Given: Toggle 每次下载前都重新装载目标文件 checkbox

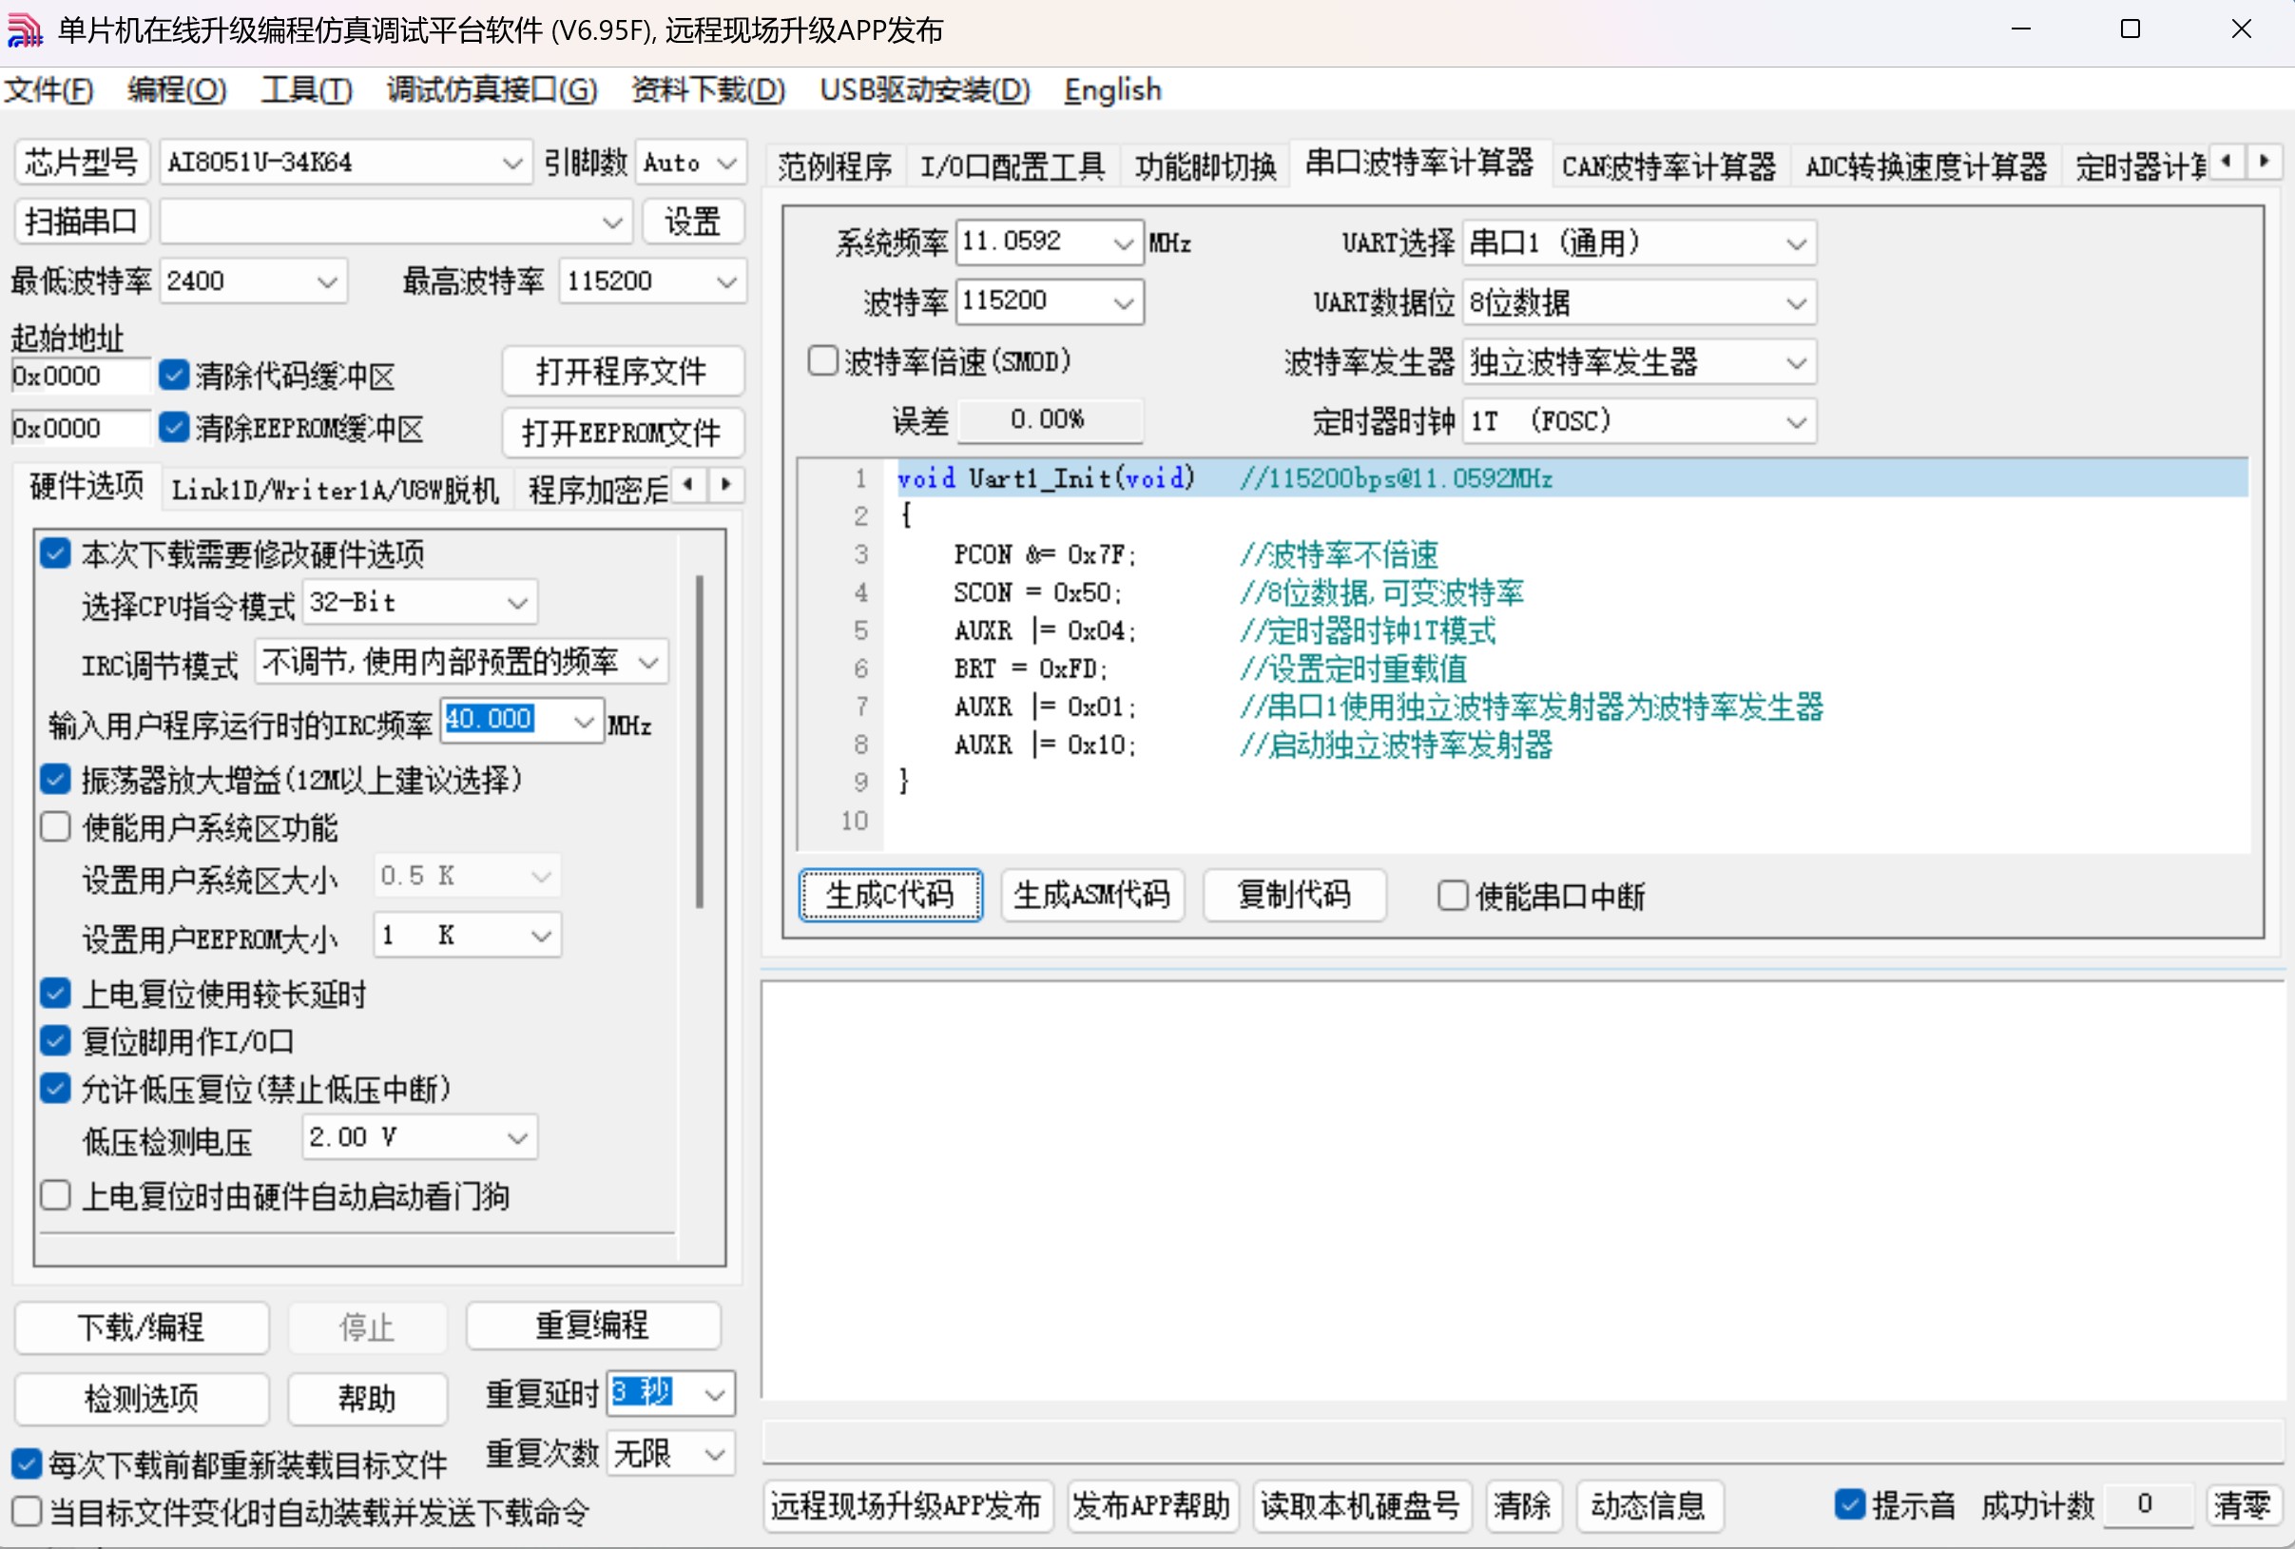Looking at the screenshot, I should tap(27, 1463).
